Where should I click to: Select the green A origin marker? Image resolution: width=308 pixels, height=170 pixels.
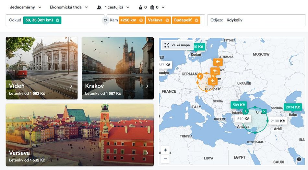point(245,112)
